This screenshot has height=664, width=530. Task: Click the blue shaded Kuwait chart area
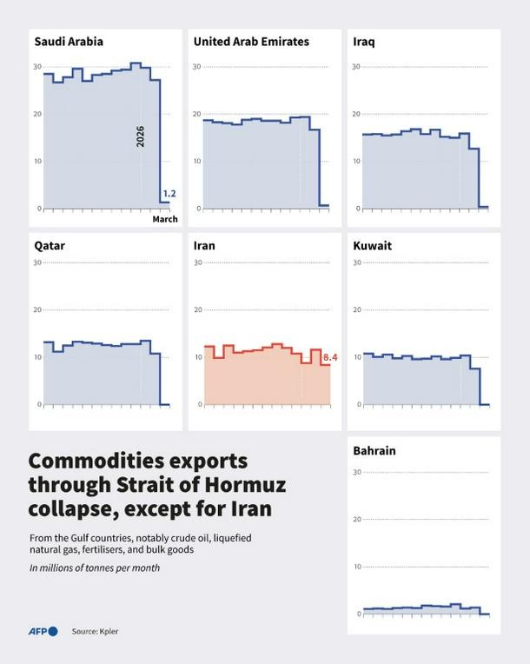417,382
